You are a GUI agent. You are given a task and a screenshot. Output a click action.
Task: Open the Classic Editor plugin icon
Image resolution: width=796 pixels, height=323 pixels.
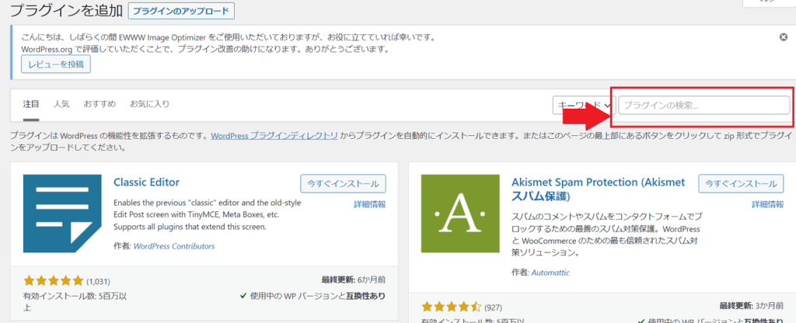(x=62, y=214)
